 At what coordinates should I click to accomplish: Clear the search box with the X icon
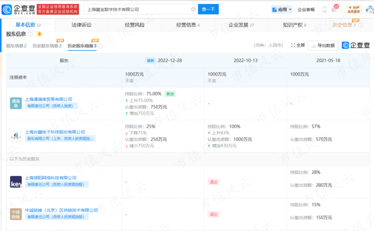point(193,9)
